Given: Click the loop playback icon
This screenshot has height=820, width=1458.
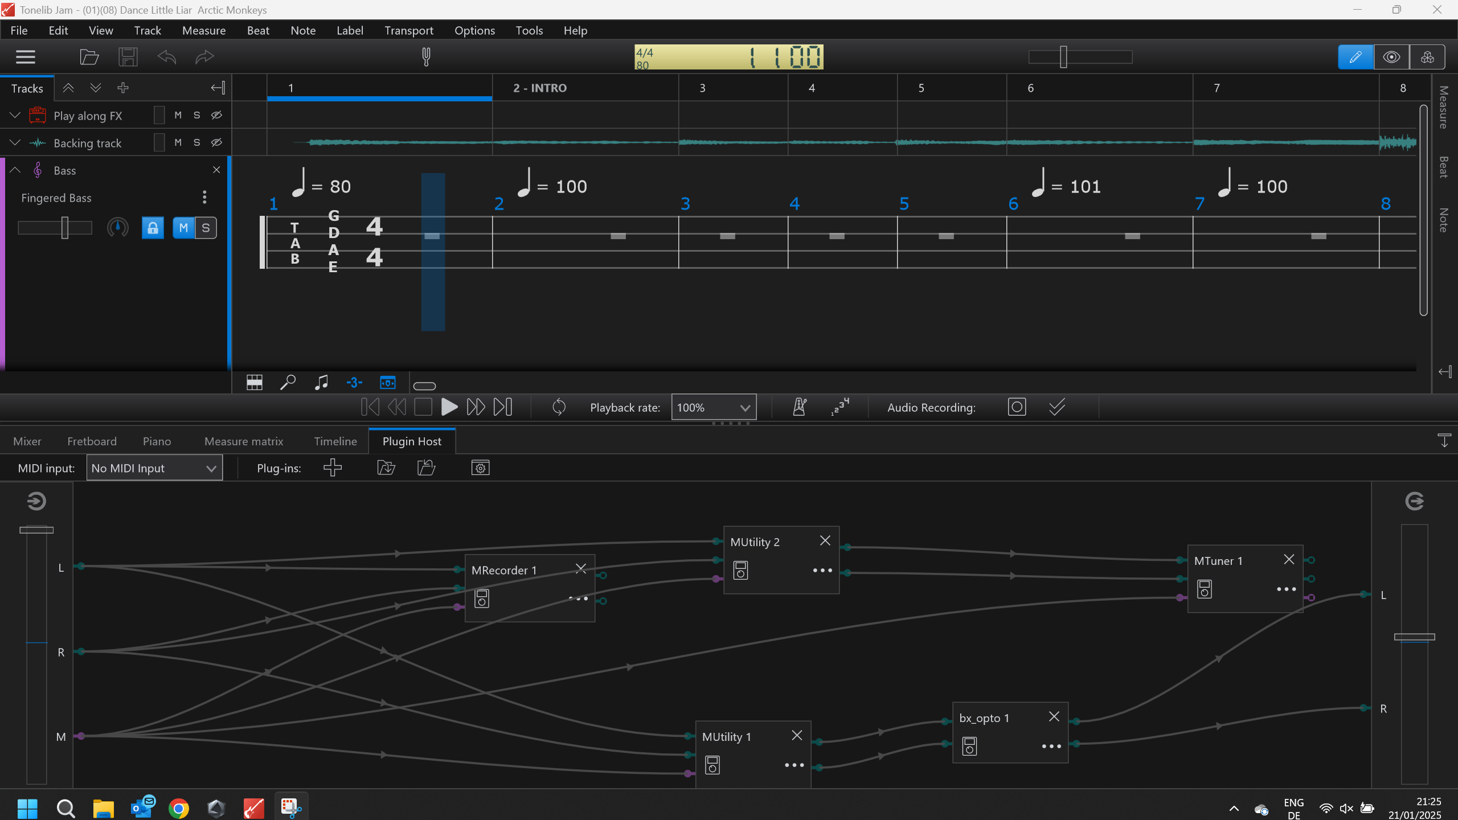Looking at the screenshot, I should coord(559,407).
